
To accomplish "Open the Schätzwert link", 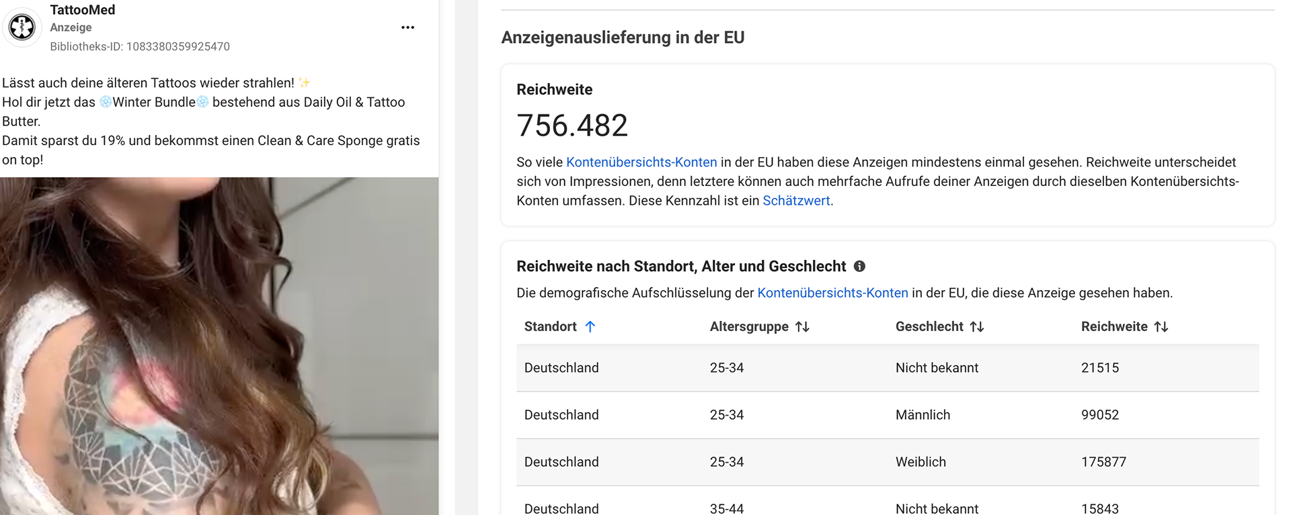I will click(x=796, y=201).
